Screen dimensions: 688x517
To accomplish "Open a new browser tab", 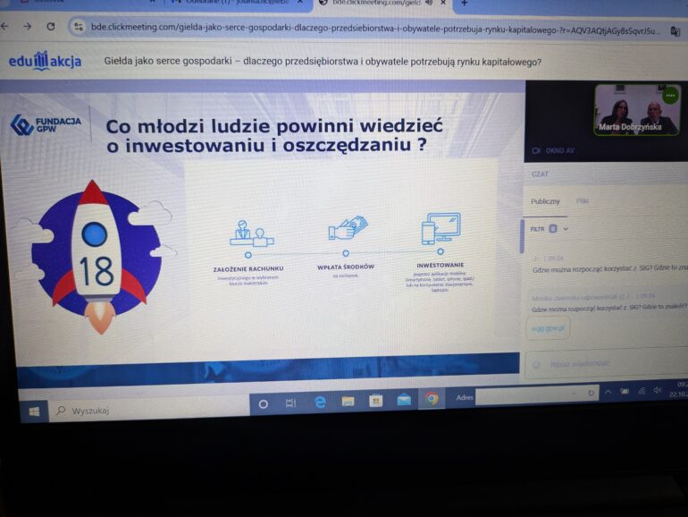I will 464,4.
